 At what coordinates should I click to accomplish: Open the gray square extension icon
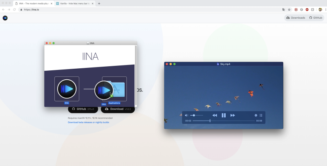coord(312,9)
